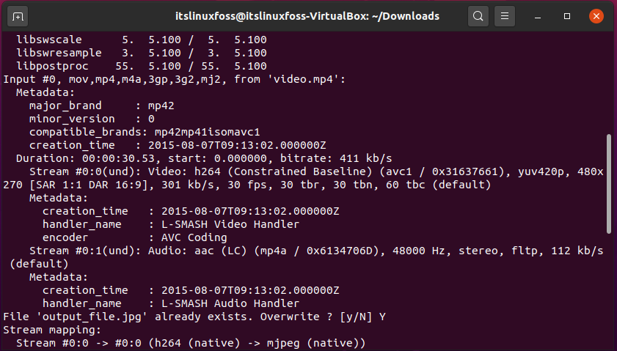Click the 'libswscale' line
Screen dimensions: 617x351
(142, 40)
